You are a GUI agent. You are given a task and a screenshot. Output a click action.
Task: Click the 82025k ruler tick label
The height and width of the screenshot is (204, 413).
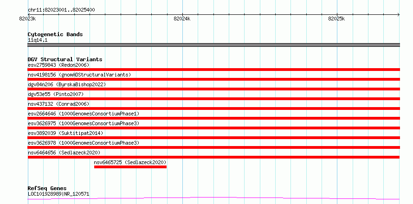tap(336, 19)
